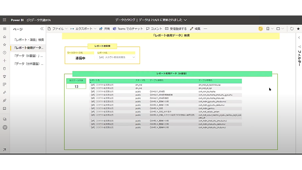Viewport: 302px width, 170px height.
Task: Open the more options ellipsis in toolbar
Action: tap(205, 29)
